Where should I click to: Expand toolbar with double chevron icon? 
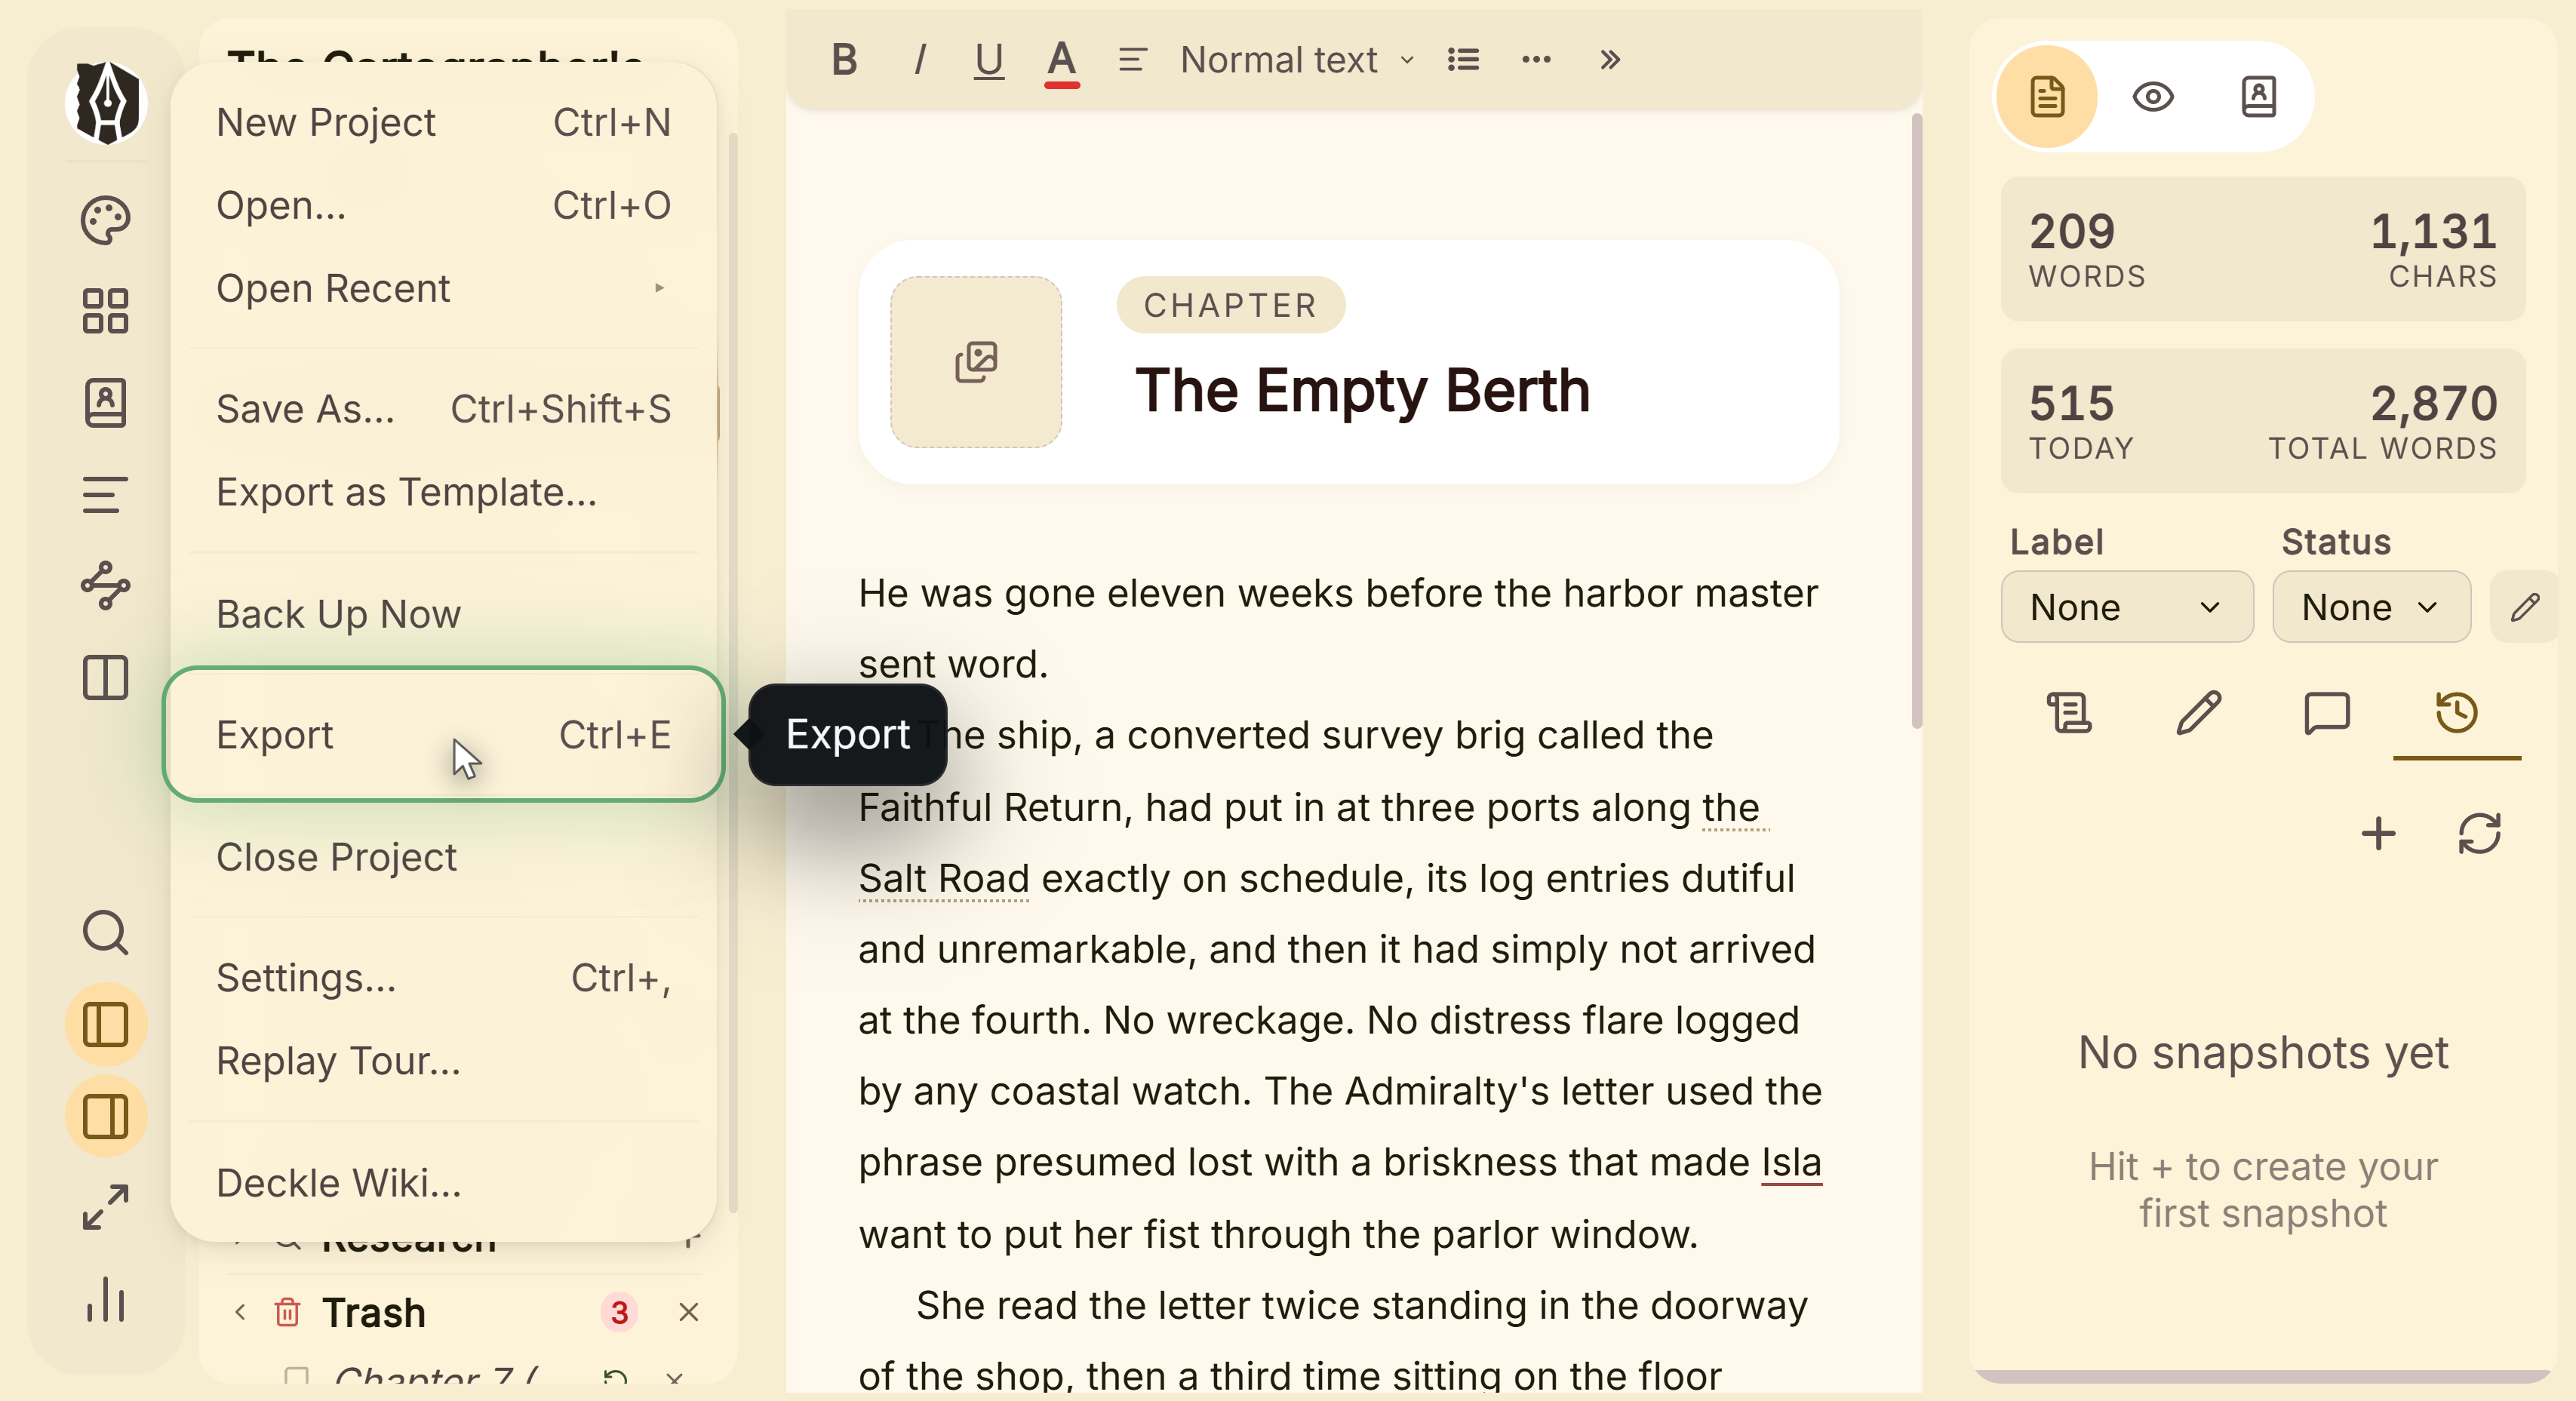pyautogui.click(x=1609, y=60)
